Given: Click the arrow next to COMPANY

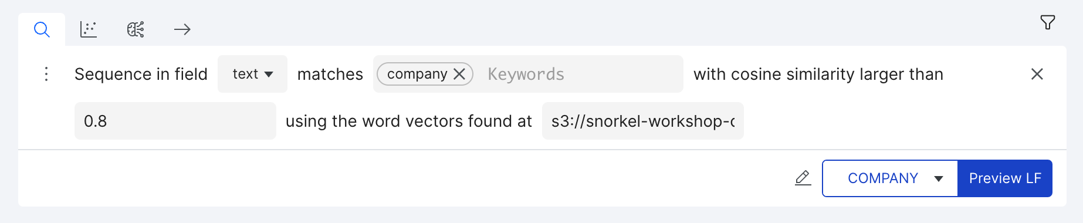Looking at the screenshot, I should [x=938, y=179].
